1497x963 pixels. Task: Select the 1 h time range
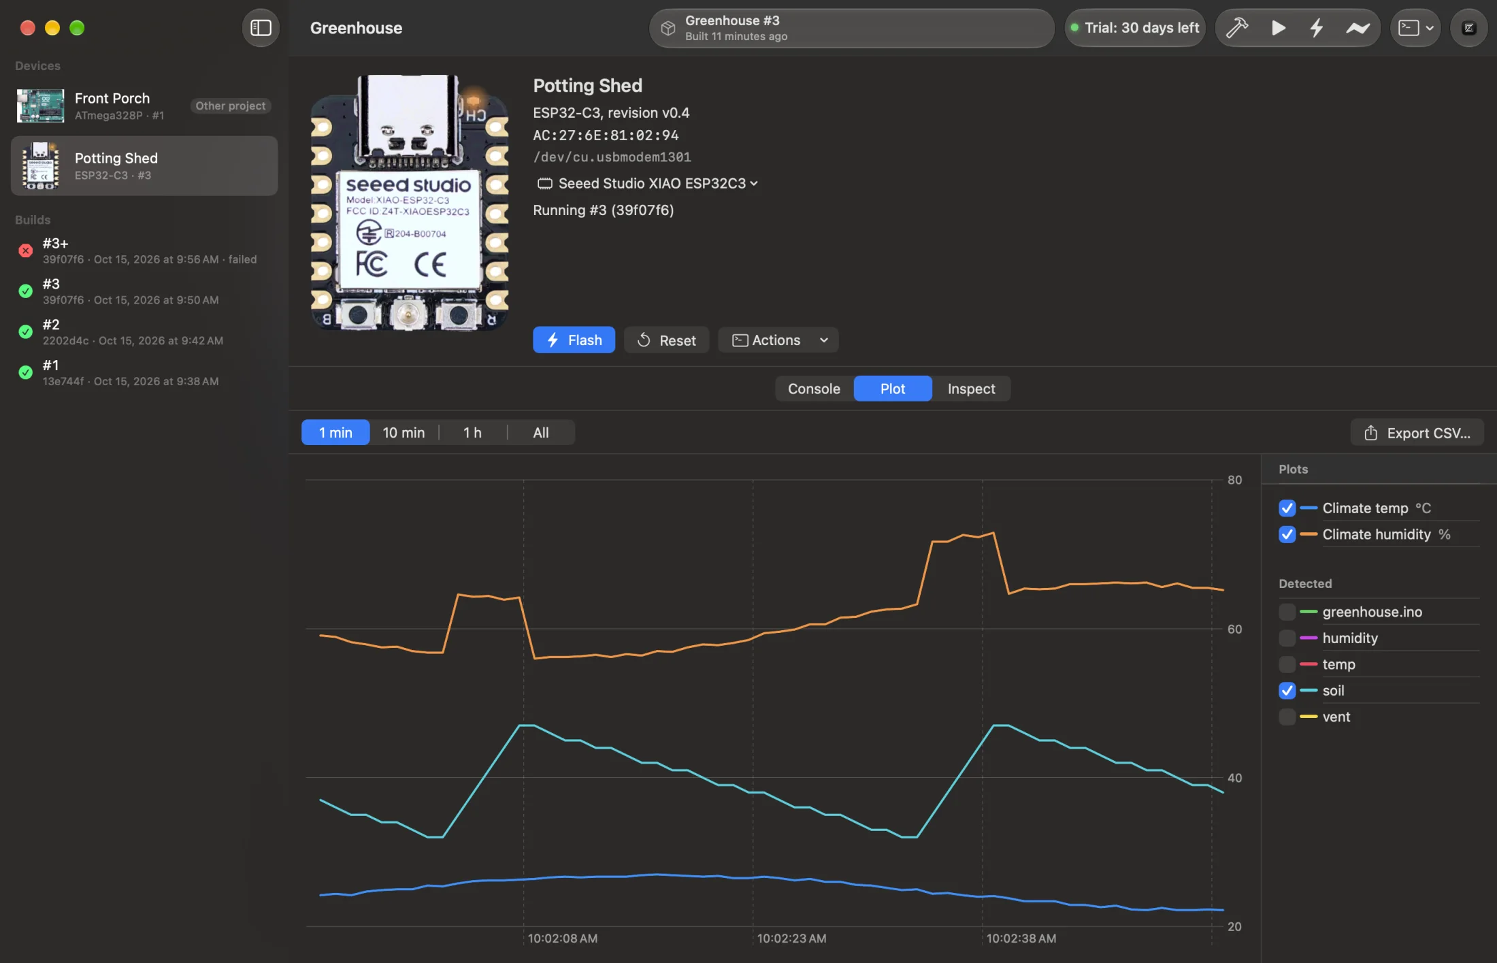click(472, 432)
